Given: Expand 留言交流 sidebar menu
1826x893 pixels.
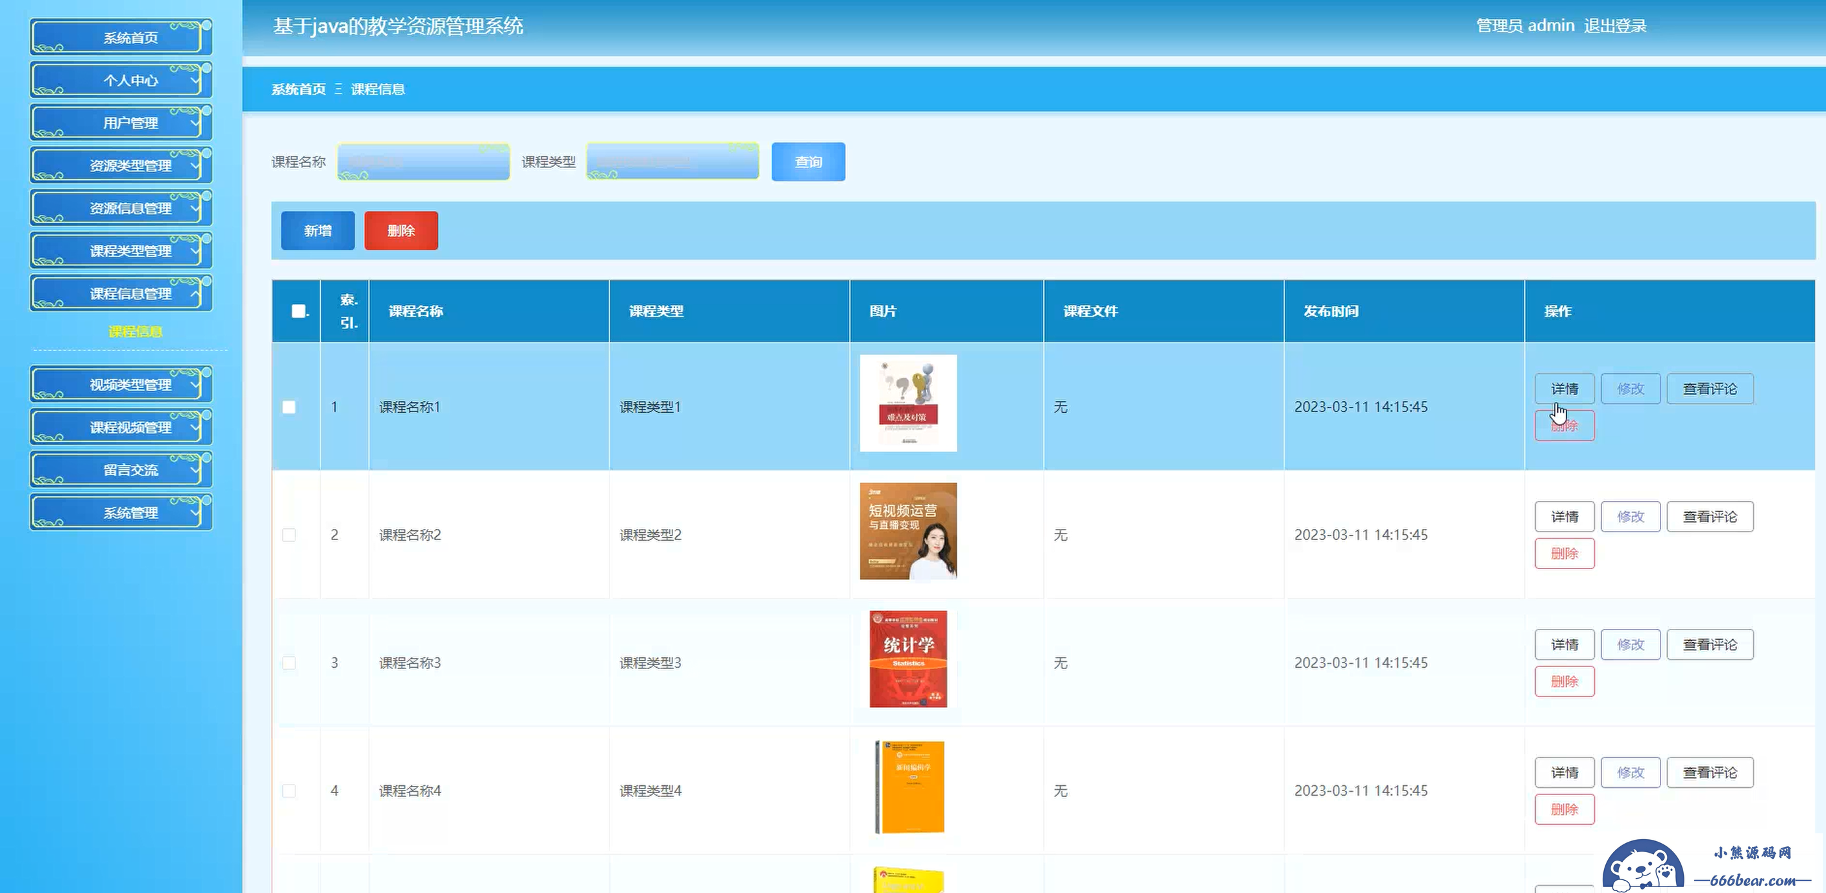Looking at the screenshot, I should 121,469.
